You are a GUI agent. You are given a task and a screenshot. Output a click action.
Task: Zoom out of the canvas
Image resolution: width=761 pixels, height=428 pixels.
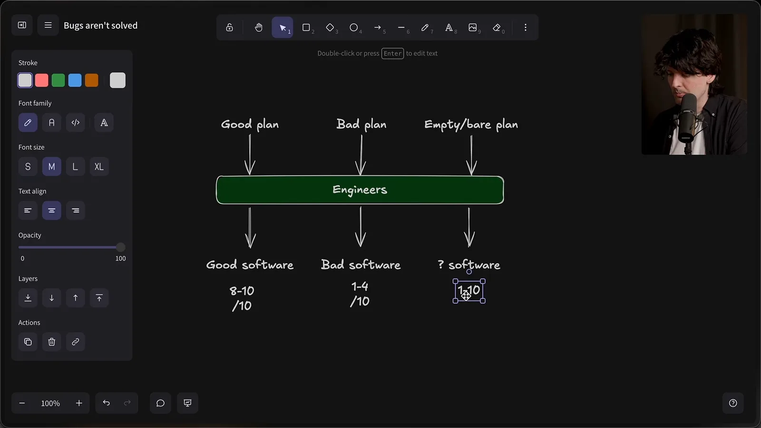[x=22, y=403]
